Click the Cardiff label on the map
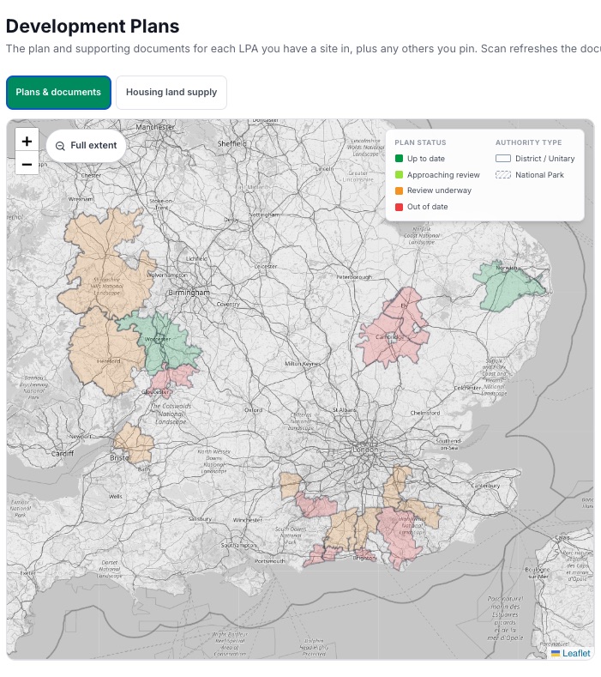The height and width of the screenshot is (677, 601). tap(63, 454)
